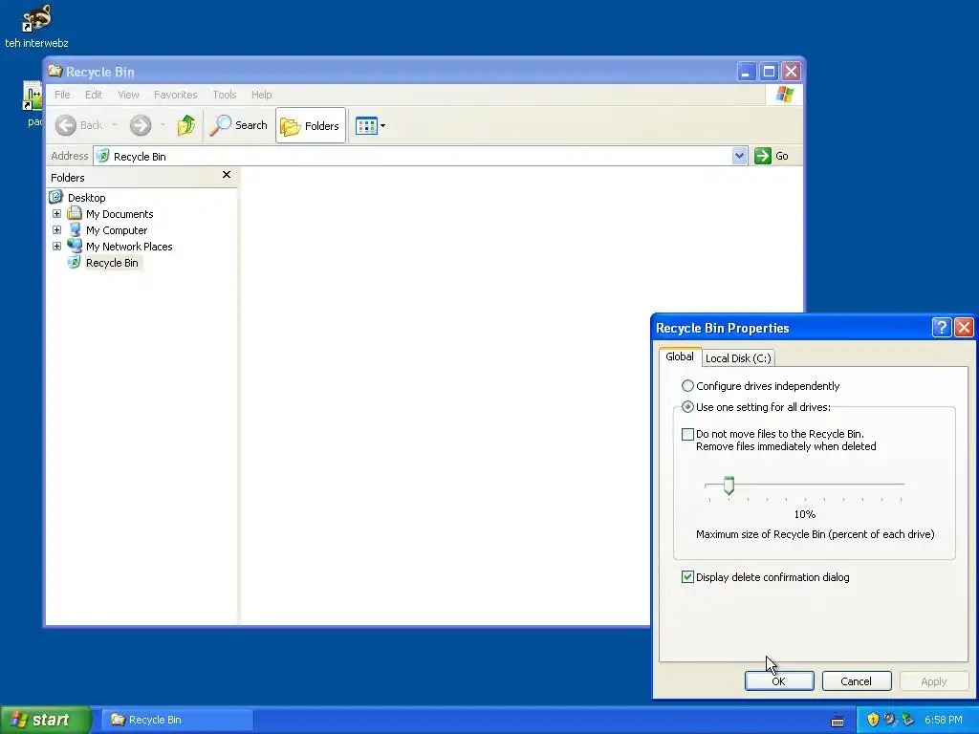Screen dimensions: 979x734
Task: Expand the My Computer tree node
Action: click(56, 230)
